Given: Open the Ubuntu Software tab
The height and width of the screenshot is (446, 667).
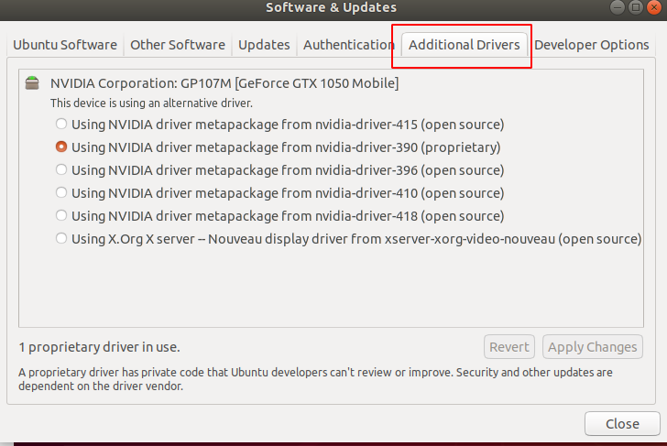Looking at the screenshot, I should (x=65, y=44).
